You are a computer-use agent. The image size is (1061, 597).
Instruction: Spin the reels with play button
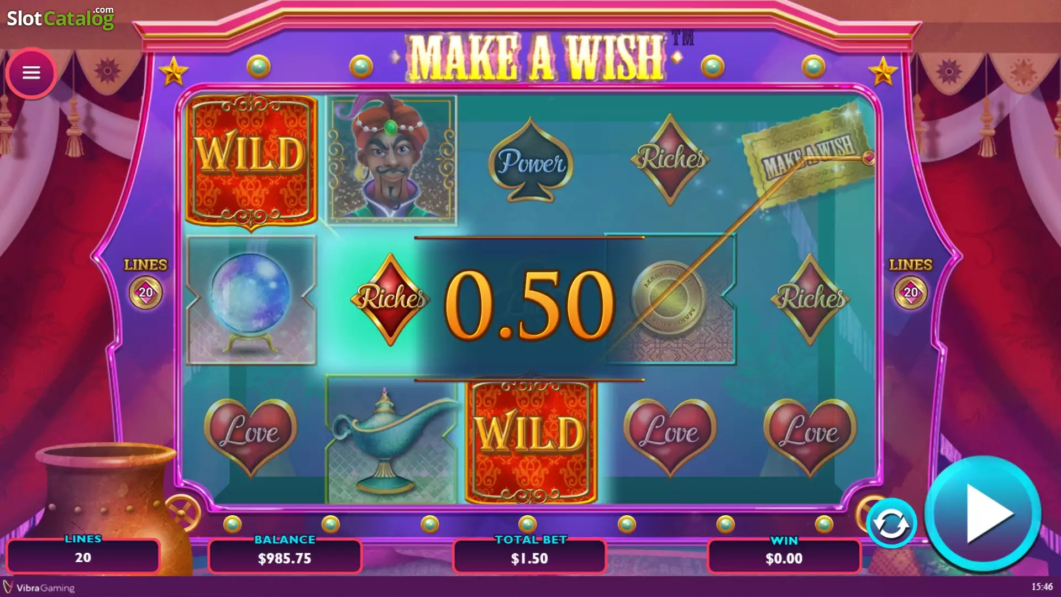coord(983,514)
